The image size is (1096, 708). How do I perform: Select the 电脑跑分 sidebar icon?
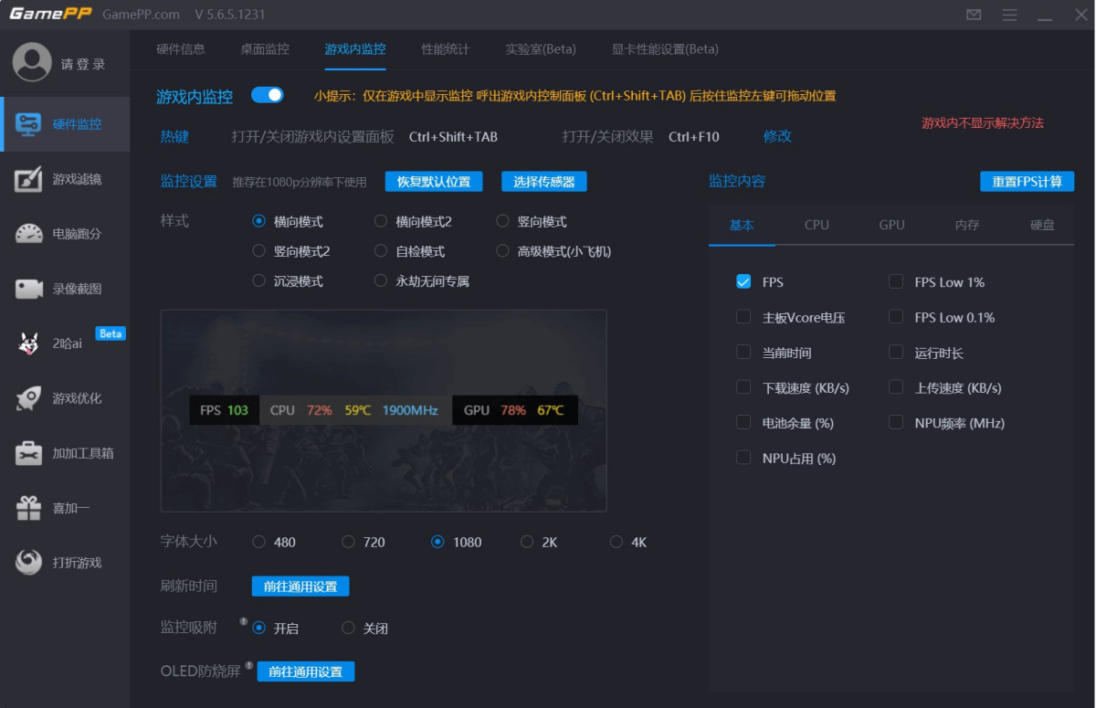(65, 231)
